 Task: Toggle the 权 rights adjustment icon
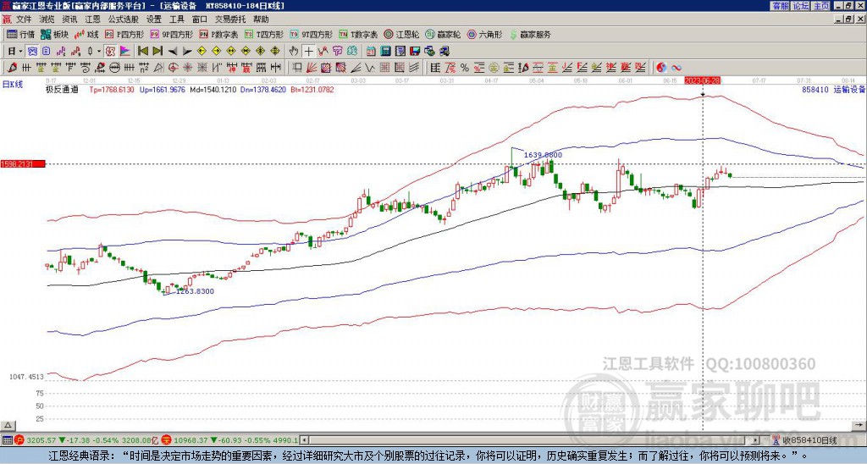coord(110,52)
